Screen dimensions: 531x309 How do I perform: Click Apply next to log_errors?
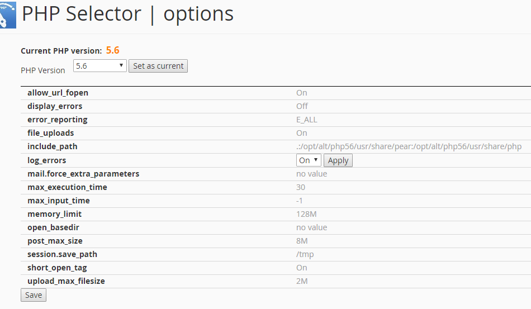tap(338, 160)
